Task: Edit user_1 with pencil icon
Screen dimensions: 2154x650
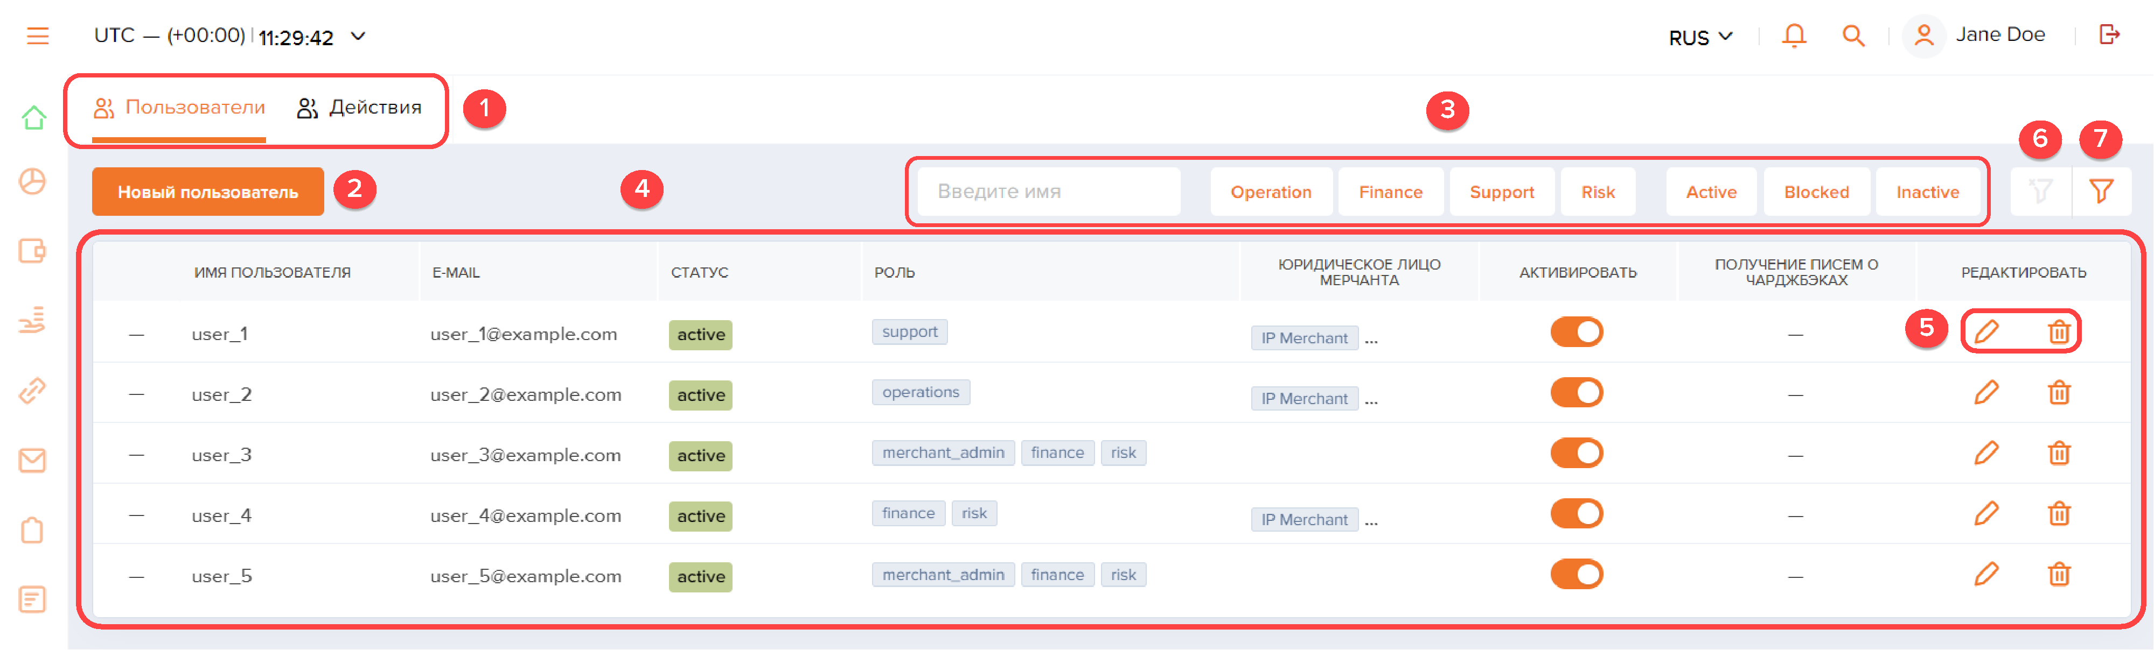Action: tap(1987, 331)
